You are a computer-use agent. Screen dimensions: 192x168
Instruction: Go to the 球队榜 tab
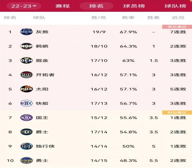pyautogui.click(x=175, y=6)
